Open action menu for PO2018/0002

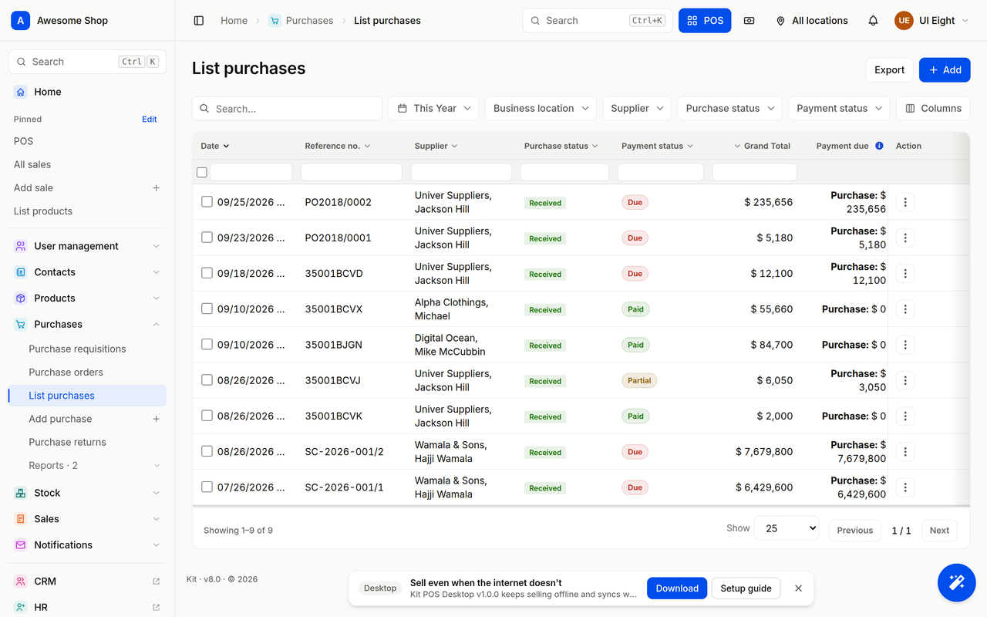pyautogui.click(x=905, y=202)
